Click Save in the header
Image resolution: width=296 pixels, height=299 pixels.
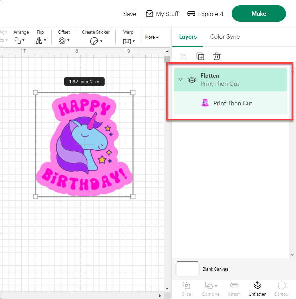click(130, 14)
